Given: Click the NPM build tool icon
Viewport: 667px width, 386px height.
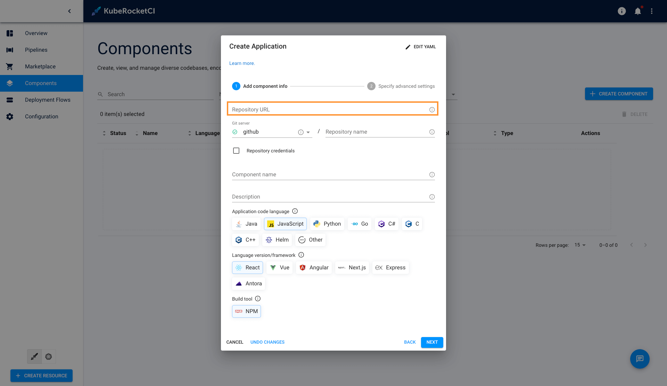Looking at the screenshot, I should point(239,311).
